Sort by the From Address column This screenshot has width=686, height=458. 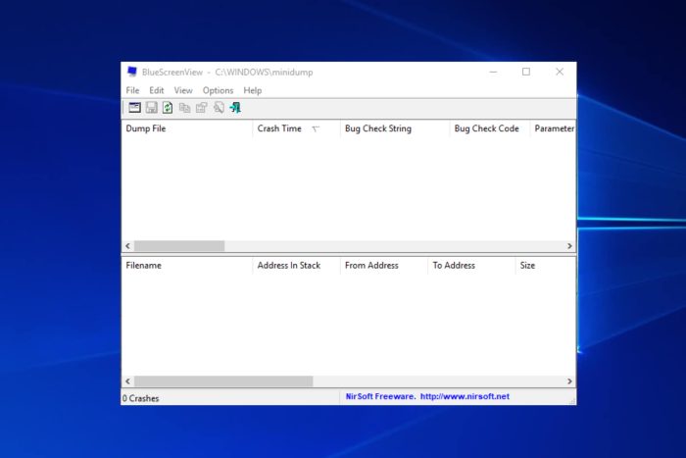[x=384, y=266]
